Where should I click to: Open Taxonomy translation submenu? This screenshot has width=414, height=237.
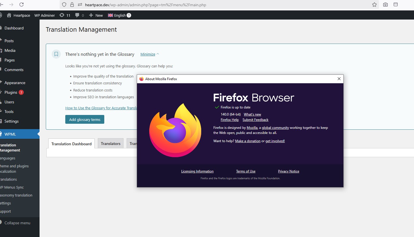pyautogui.click(x=16, y=195)
